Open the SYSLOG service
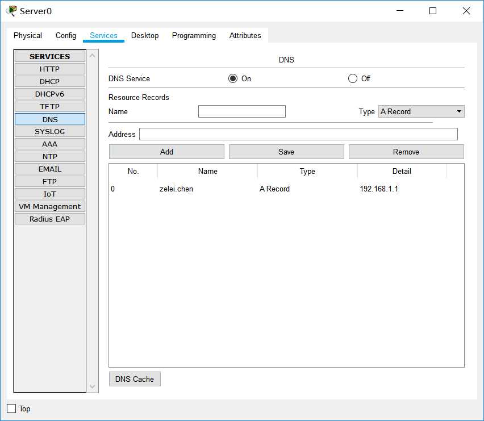 pos(49,131)
